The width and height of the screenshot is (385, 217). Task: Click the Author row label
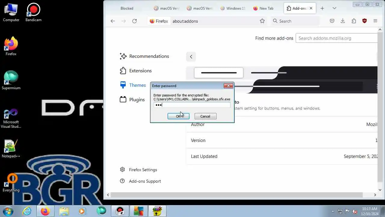198,124
